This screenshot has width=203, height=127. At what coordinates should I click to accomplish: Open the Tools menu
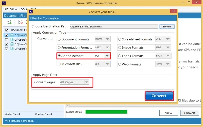click(x=23, y=9)
